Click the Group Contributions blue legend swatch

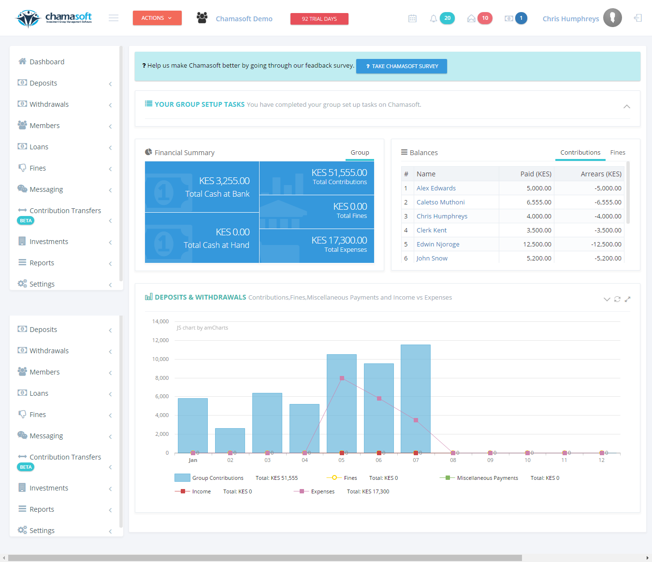coord(182,478)
